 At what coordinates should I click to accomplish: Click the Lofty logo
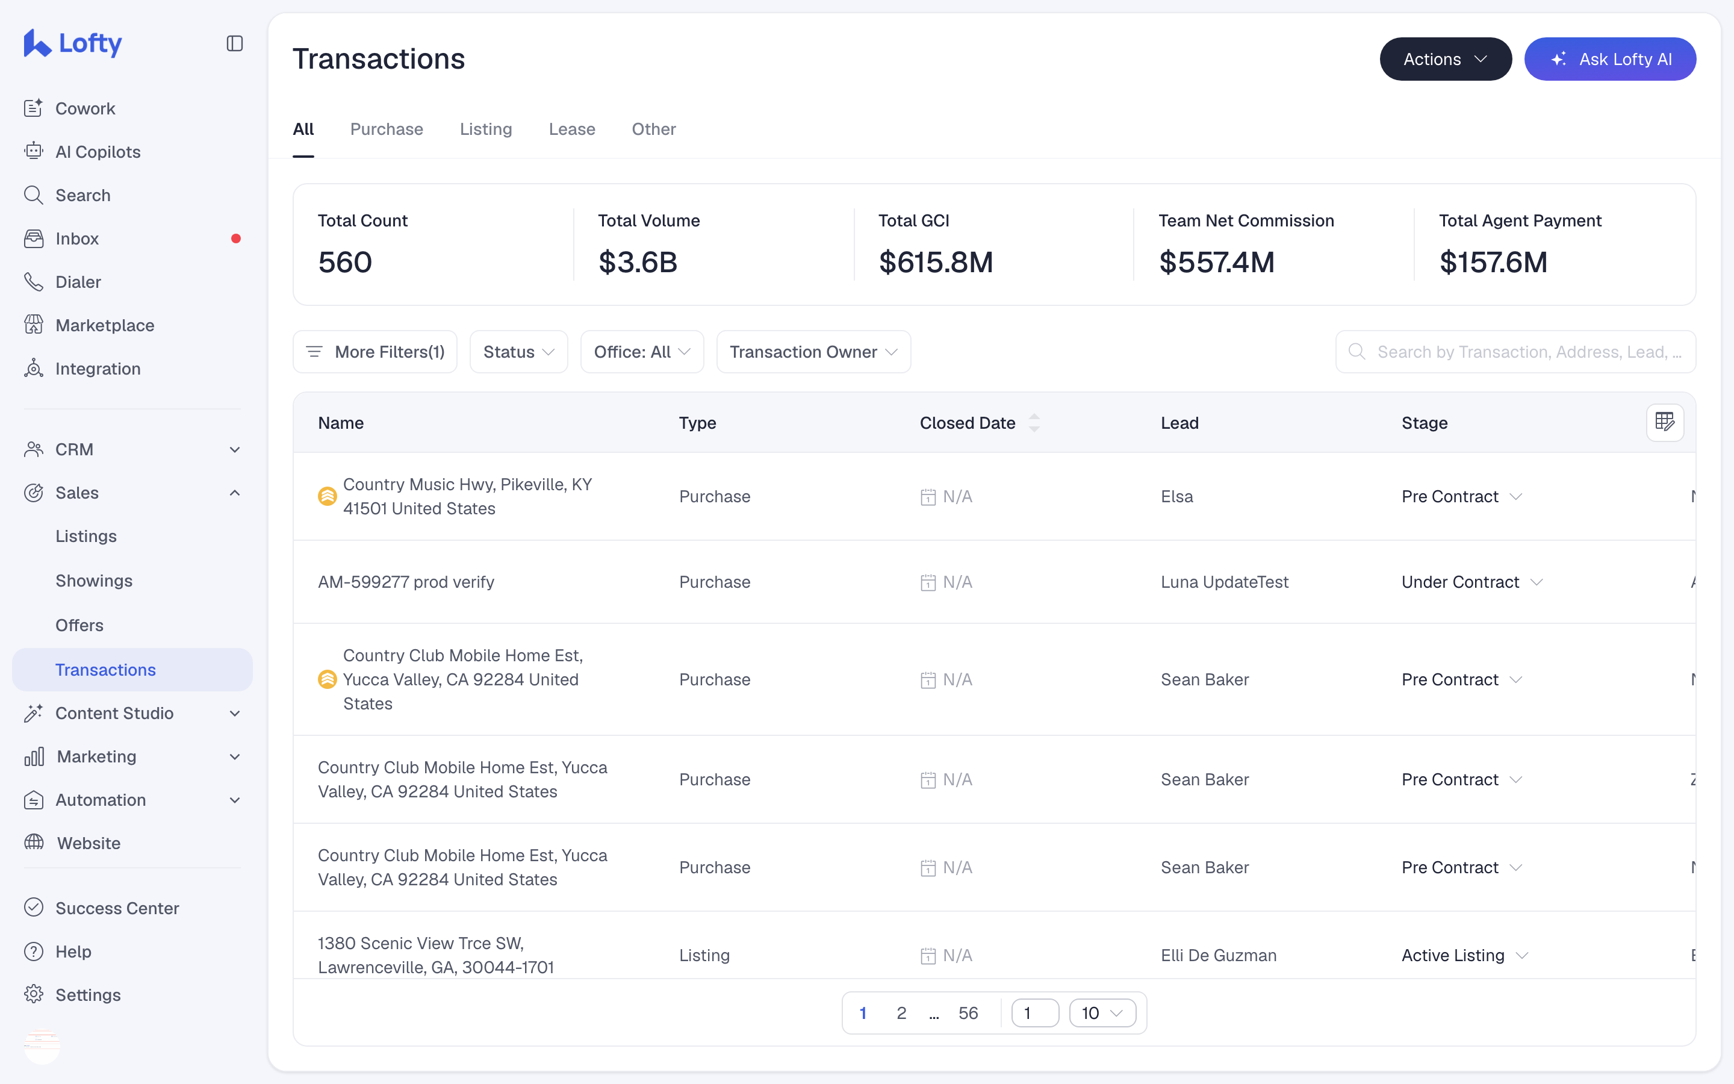click(x=72, y=43)
